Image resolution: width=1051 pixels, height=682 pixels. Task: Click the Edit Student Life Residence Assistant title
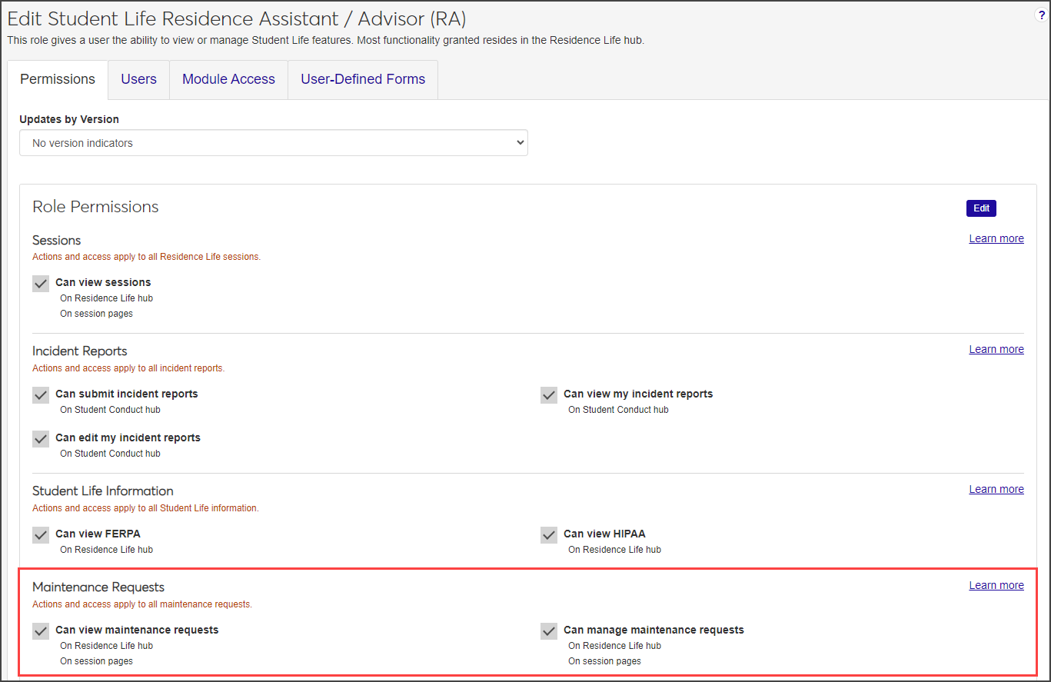tap(237, 19)
